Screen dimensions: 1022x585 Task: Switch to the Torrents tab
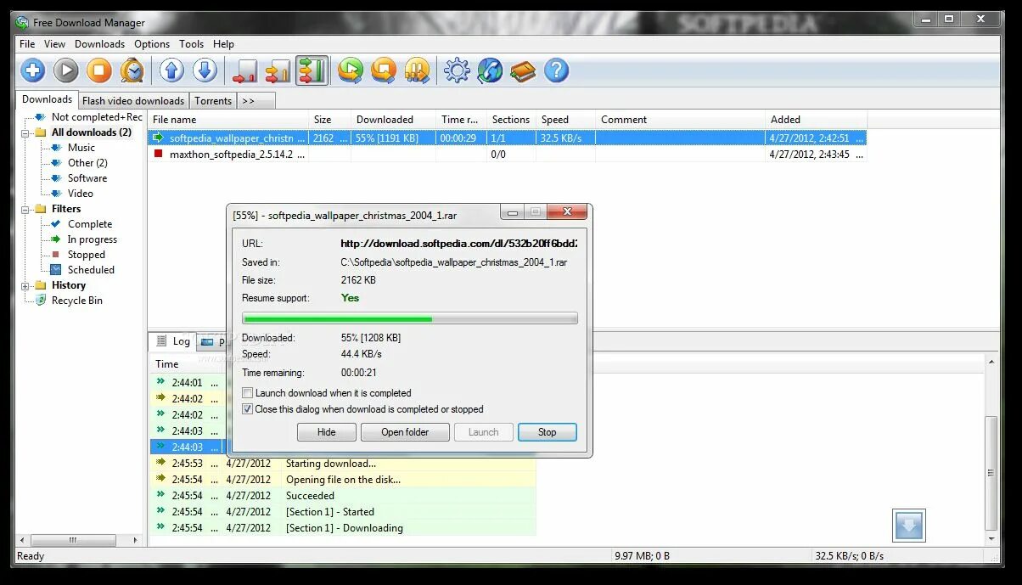pos(213,101)
